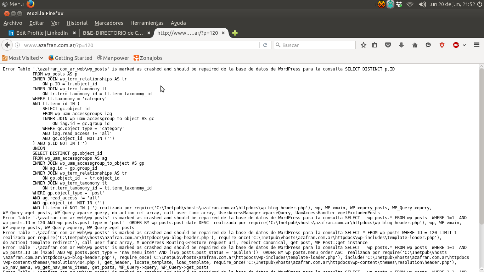This screenshot has width=484, height=272.
Task: Open the Archivo menu
Action: (13, 23)
